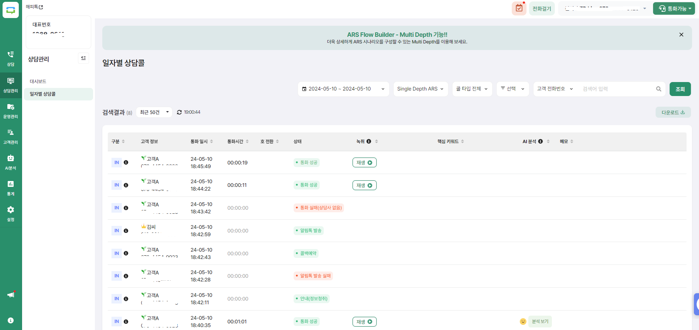
Task: Click the refresh icon next to 19:00:44
Action: click(179, 112)
